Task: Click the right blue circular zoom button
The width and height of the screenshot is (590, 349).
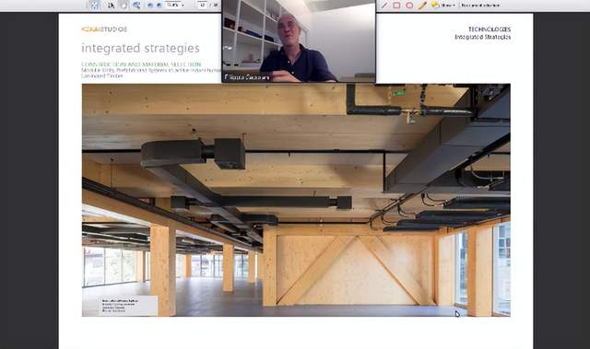Action: [159, 6]
